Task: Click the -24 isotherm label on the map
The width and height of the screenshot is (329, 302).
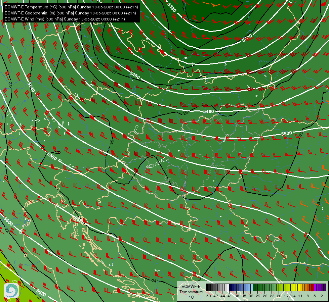Action: pos(154,281)
